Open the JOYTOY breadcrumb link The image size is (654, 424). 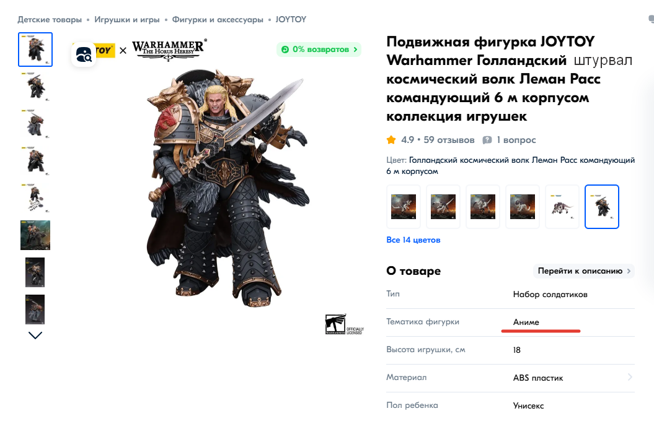[291, 20]
